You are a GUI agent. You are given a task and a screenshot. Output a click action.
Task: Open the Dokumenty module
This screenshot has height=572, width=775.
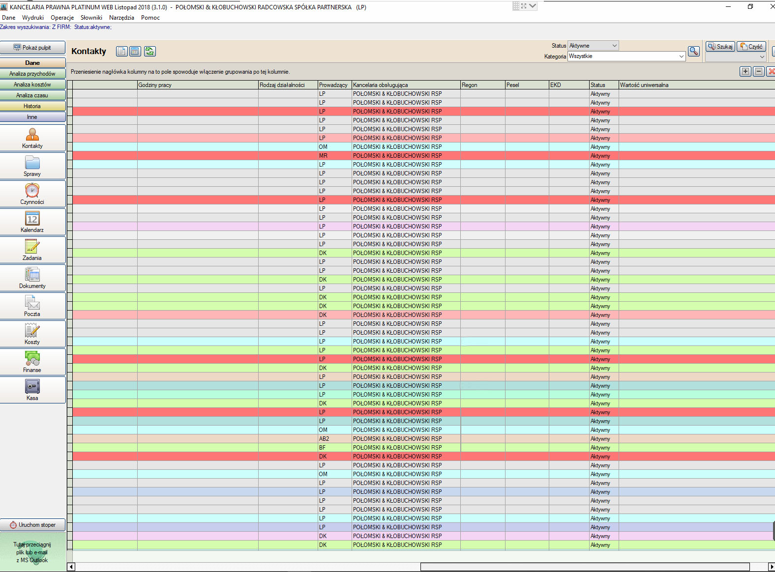32,278
